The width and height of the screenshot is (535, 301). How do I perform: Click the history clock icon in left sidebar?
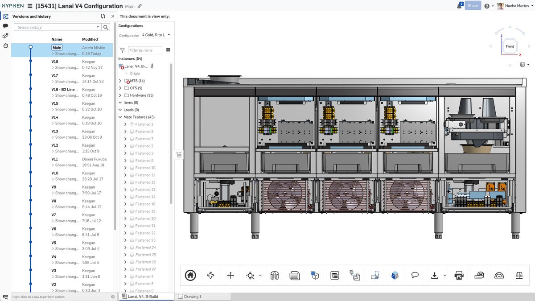(x=5, y=45)
